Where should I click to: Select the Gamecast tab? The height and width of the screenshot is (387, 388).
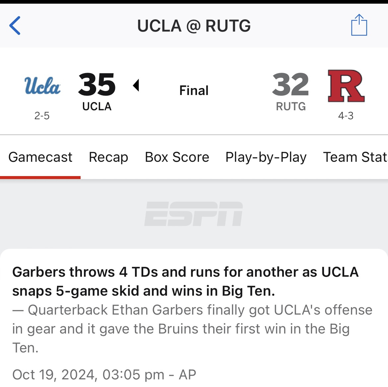[x=40, y=157]
